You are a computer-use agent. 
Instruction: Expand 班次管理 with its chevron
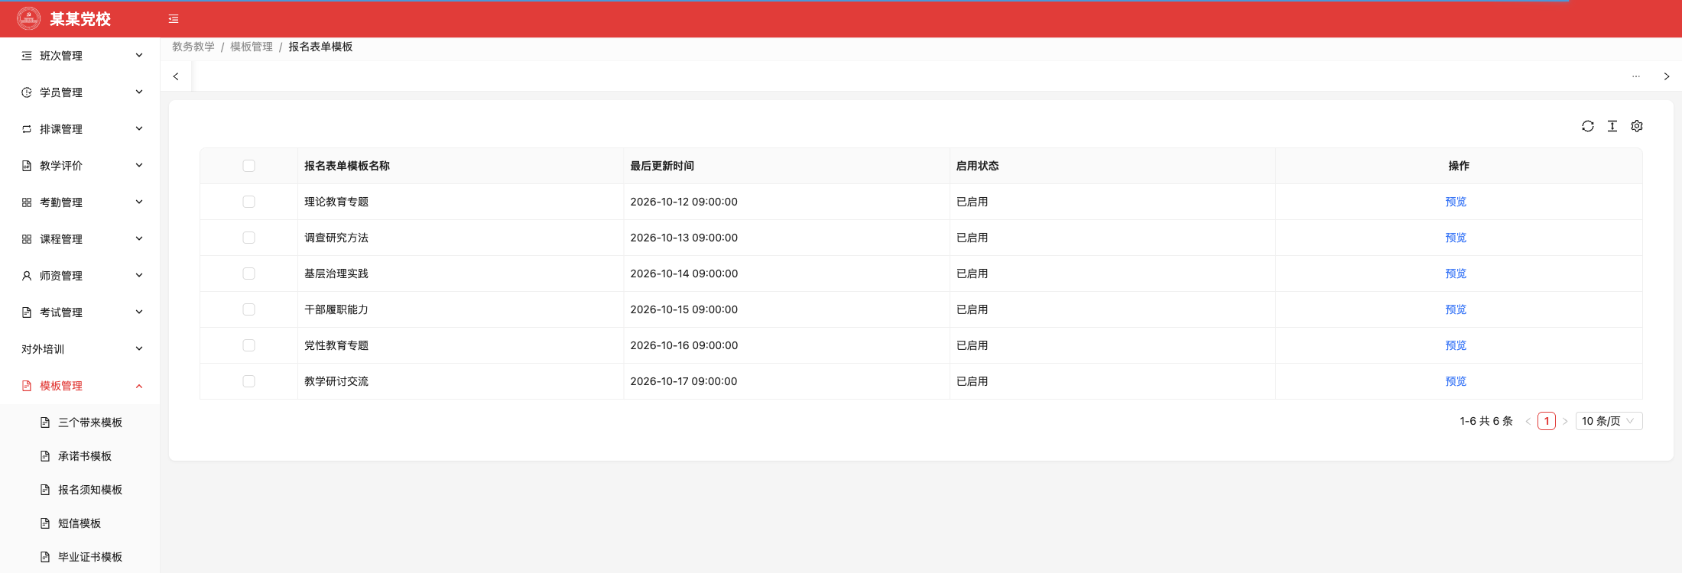[139, 55]
